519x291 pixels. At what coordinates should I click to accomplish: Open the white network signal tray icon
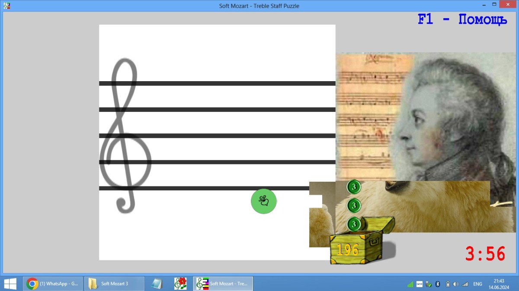point(465,284)
